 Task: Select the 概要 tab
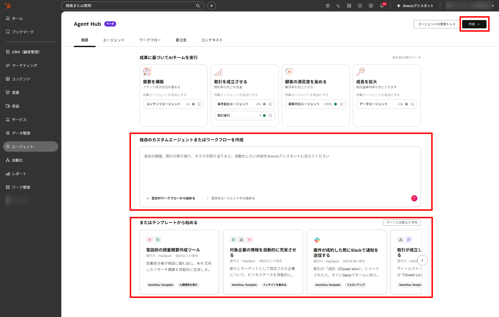[85, 40]
